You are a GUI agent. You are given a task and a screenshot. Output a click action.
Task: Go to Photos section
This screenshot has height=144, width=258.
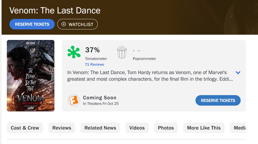(166, 128)
